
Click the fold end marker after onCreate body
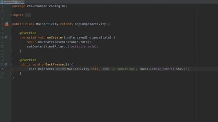[11, 51]
